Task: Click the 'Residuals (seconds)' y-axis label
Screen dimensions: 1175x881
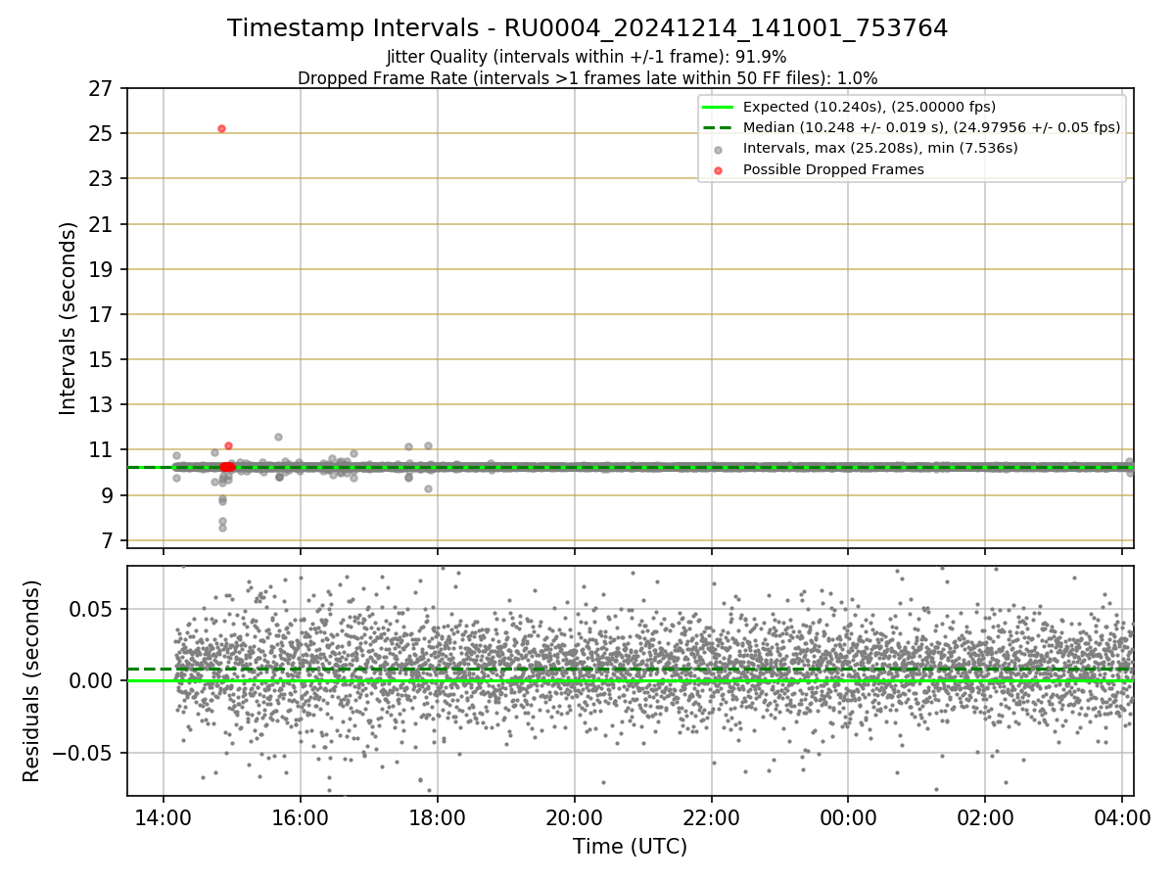Action: [x=31, y=680]
